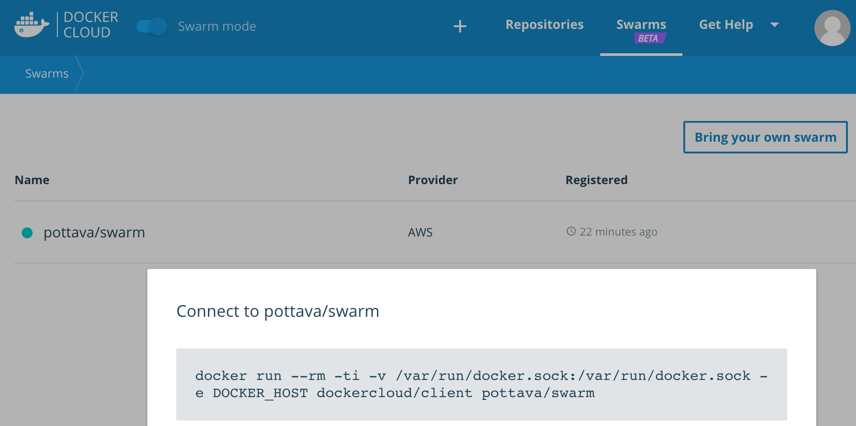856x426 pixels.
Task: Click the plus create icon
Action: 460,26
